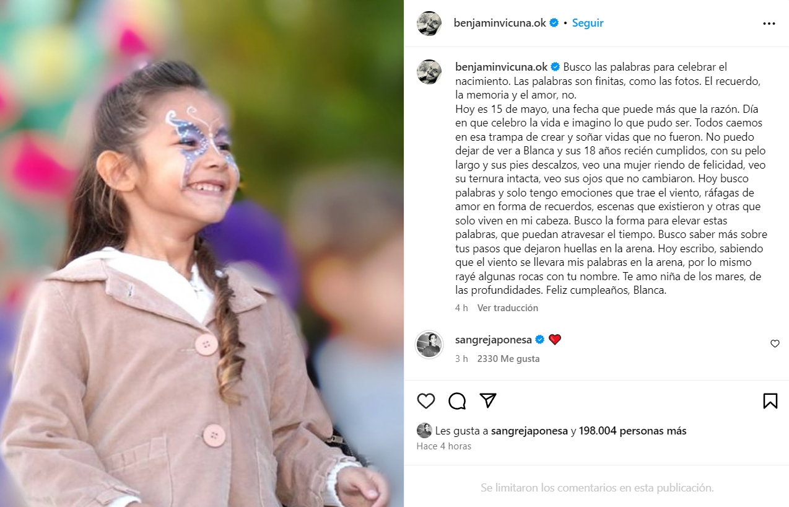Open benjaminvicuna.ok username in the header

(x=500, y=23)
